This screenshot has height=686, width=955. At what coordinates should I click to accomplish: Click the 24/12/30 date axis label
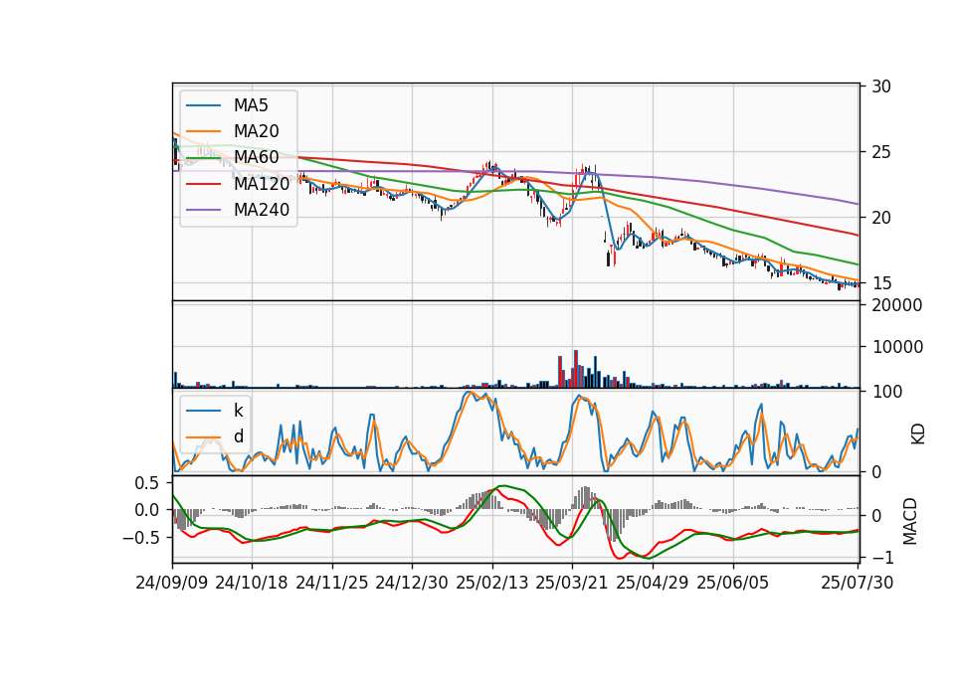pyautogui.click(x=412, y=583)
